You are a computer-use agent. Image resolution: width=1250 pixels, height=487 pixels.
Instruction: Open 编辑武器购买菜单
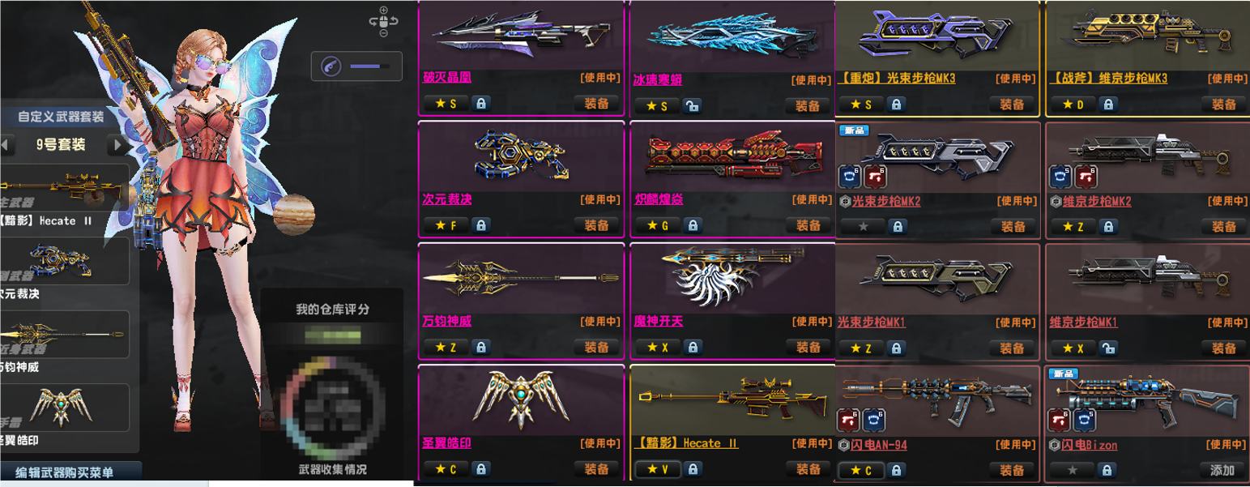coord(65,473)
